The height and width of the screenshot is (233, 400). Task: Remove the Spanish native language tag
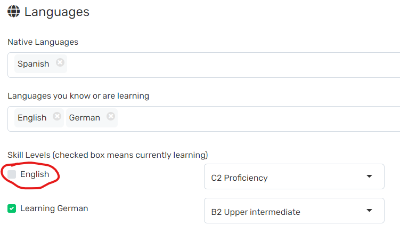[x=60, y=63]
